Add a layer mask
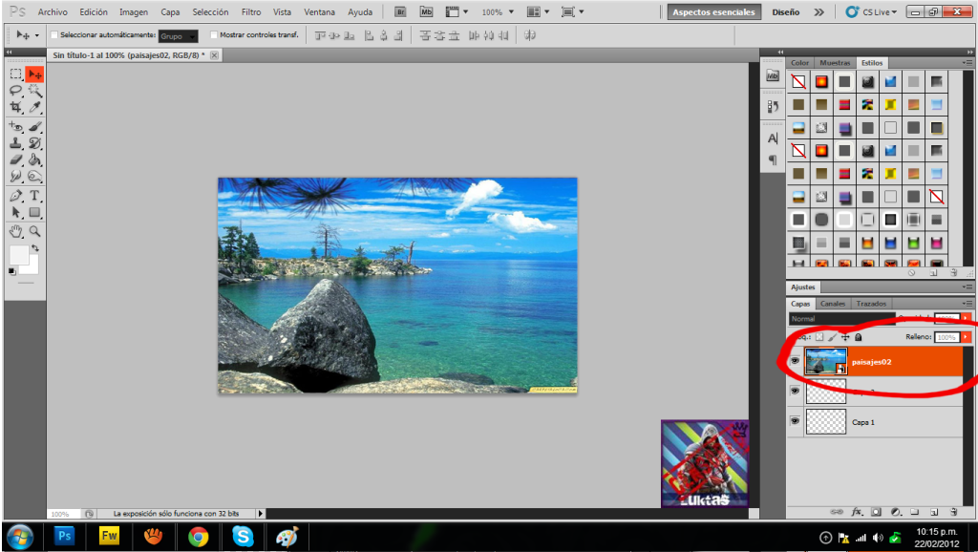978x552 pixels. 876,512
